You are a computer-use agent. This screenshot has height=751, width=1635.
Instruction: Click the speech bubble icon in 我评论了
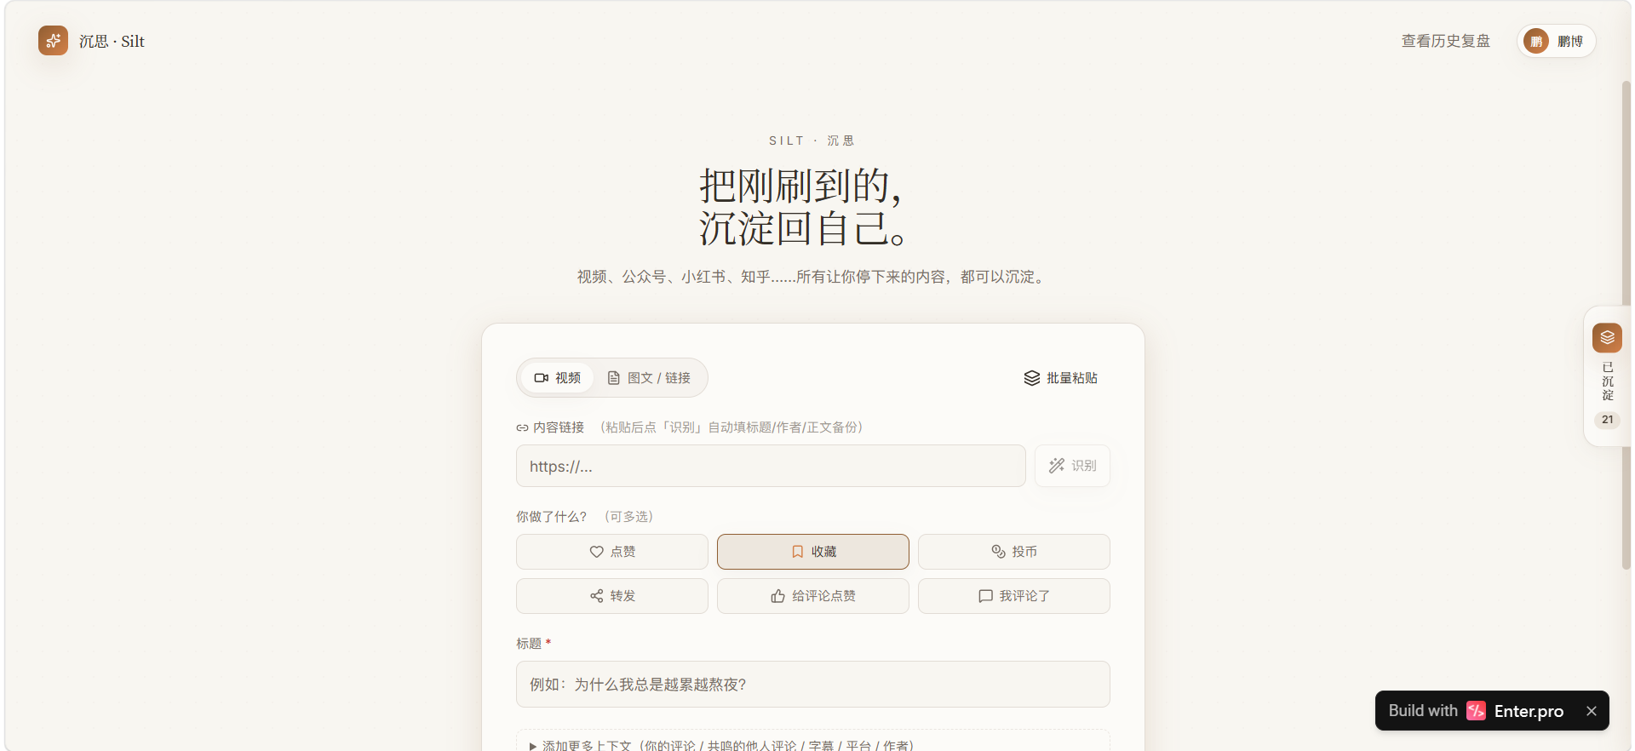pos(986,596)
